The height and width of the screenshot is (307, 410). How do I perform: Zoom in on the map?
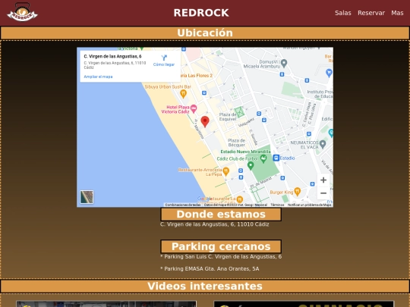(x=323, y=180)
